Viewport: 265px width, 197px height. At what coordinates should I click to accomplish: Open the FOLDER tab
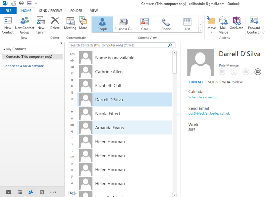pos(76,11)
